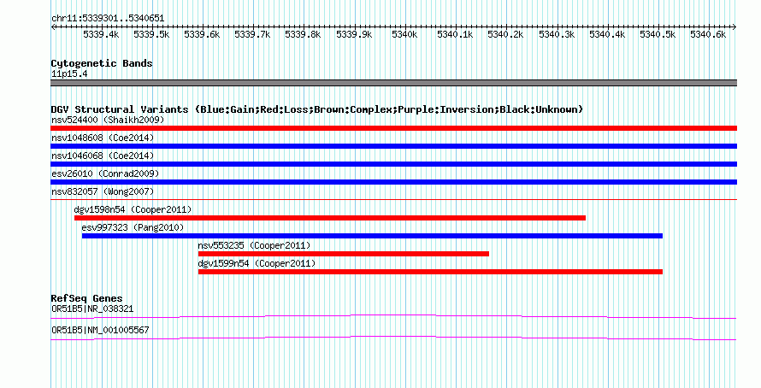The image size is (761, 388).
Task: Click the 5339.4k ruler tick label
Action: click(x=101, y=34)
